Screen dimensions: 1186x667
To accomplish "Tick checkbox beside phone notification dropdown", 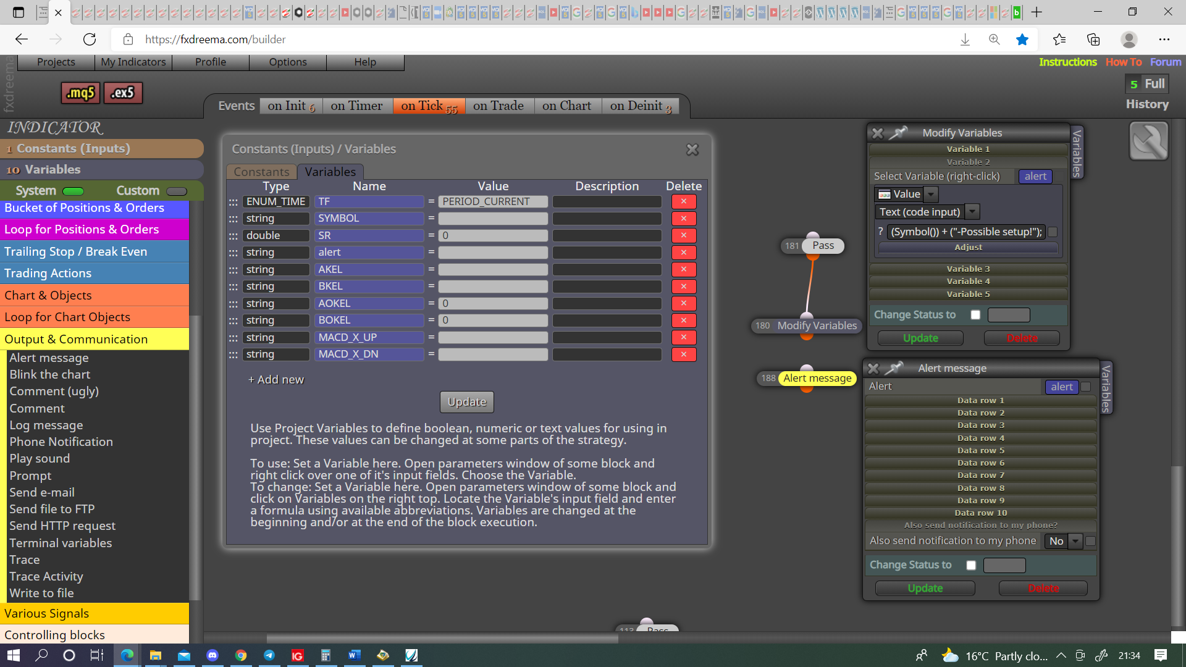I will point(1090,541).
